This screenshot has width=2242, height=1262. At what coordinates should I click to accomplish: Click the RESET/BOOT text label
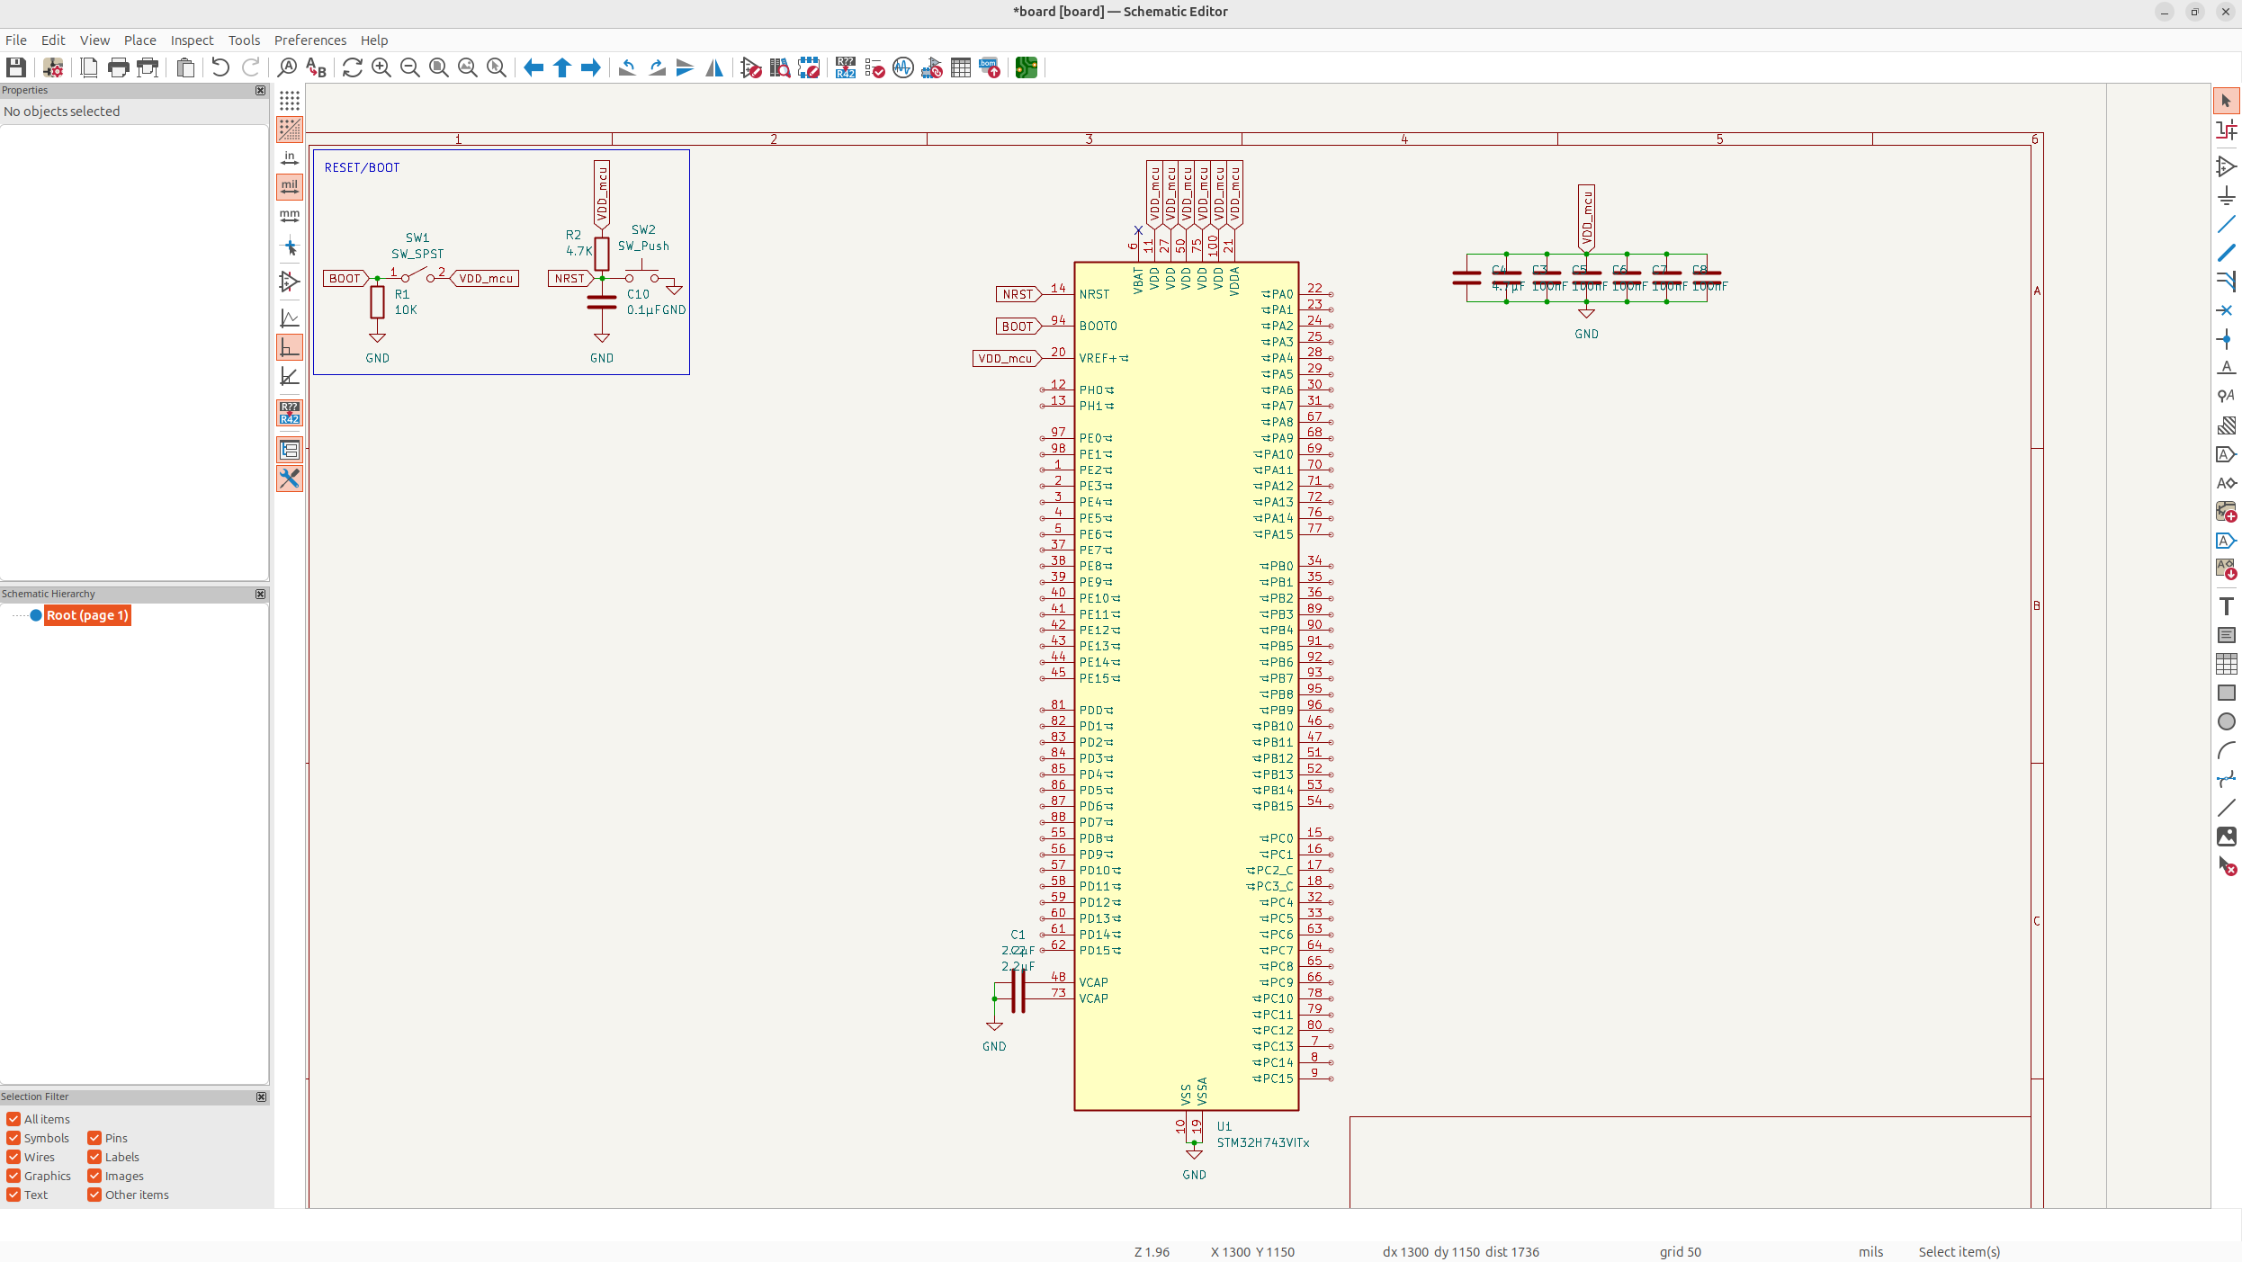(x=362, y=167)
